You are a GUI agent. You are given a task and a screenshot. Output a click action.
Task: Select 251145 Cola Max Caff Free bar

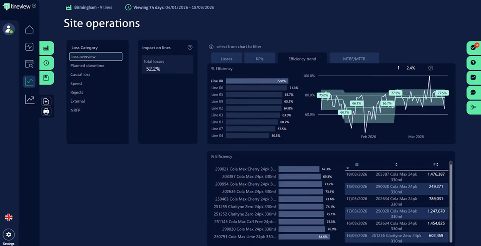coord(301,222)
